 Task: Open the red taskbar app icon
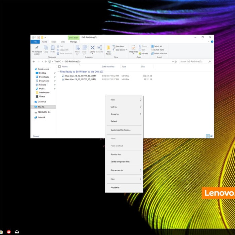click(x=9, y=232)
